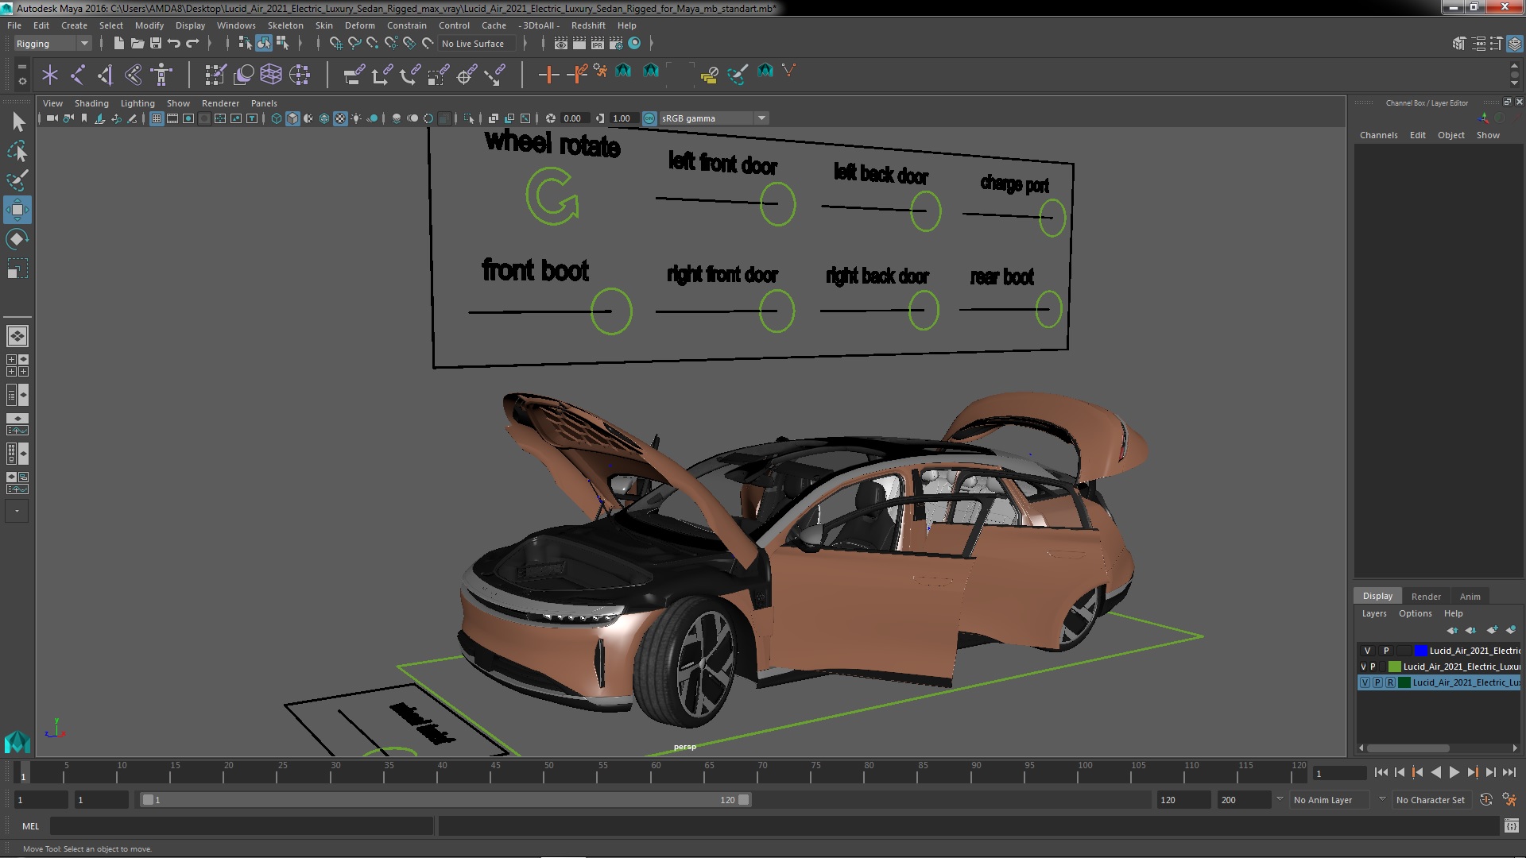This screenshot has height=858, width=1526.
Task: Switch to the Render layer tab
Action: [x=1426, y=597]
